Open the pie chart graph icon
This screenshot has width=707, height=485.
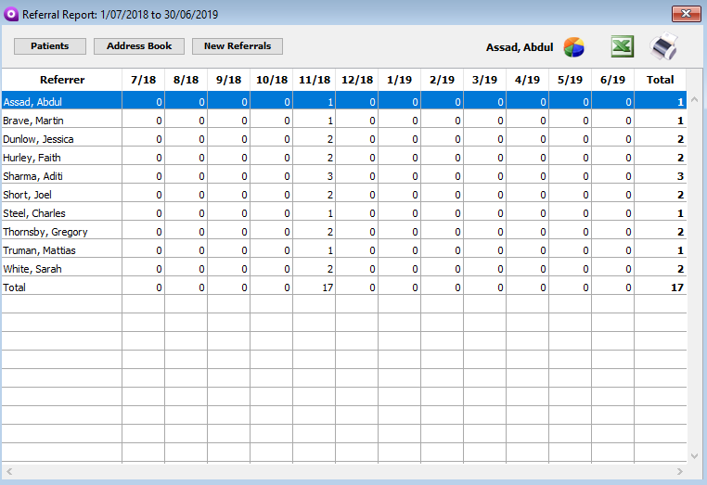coord(574,46)
